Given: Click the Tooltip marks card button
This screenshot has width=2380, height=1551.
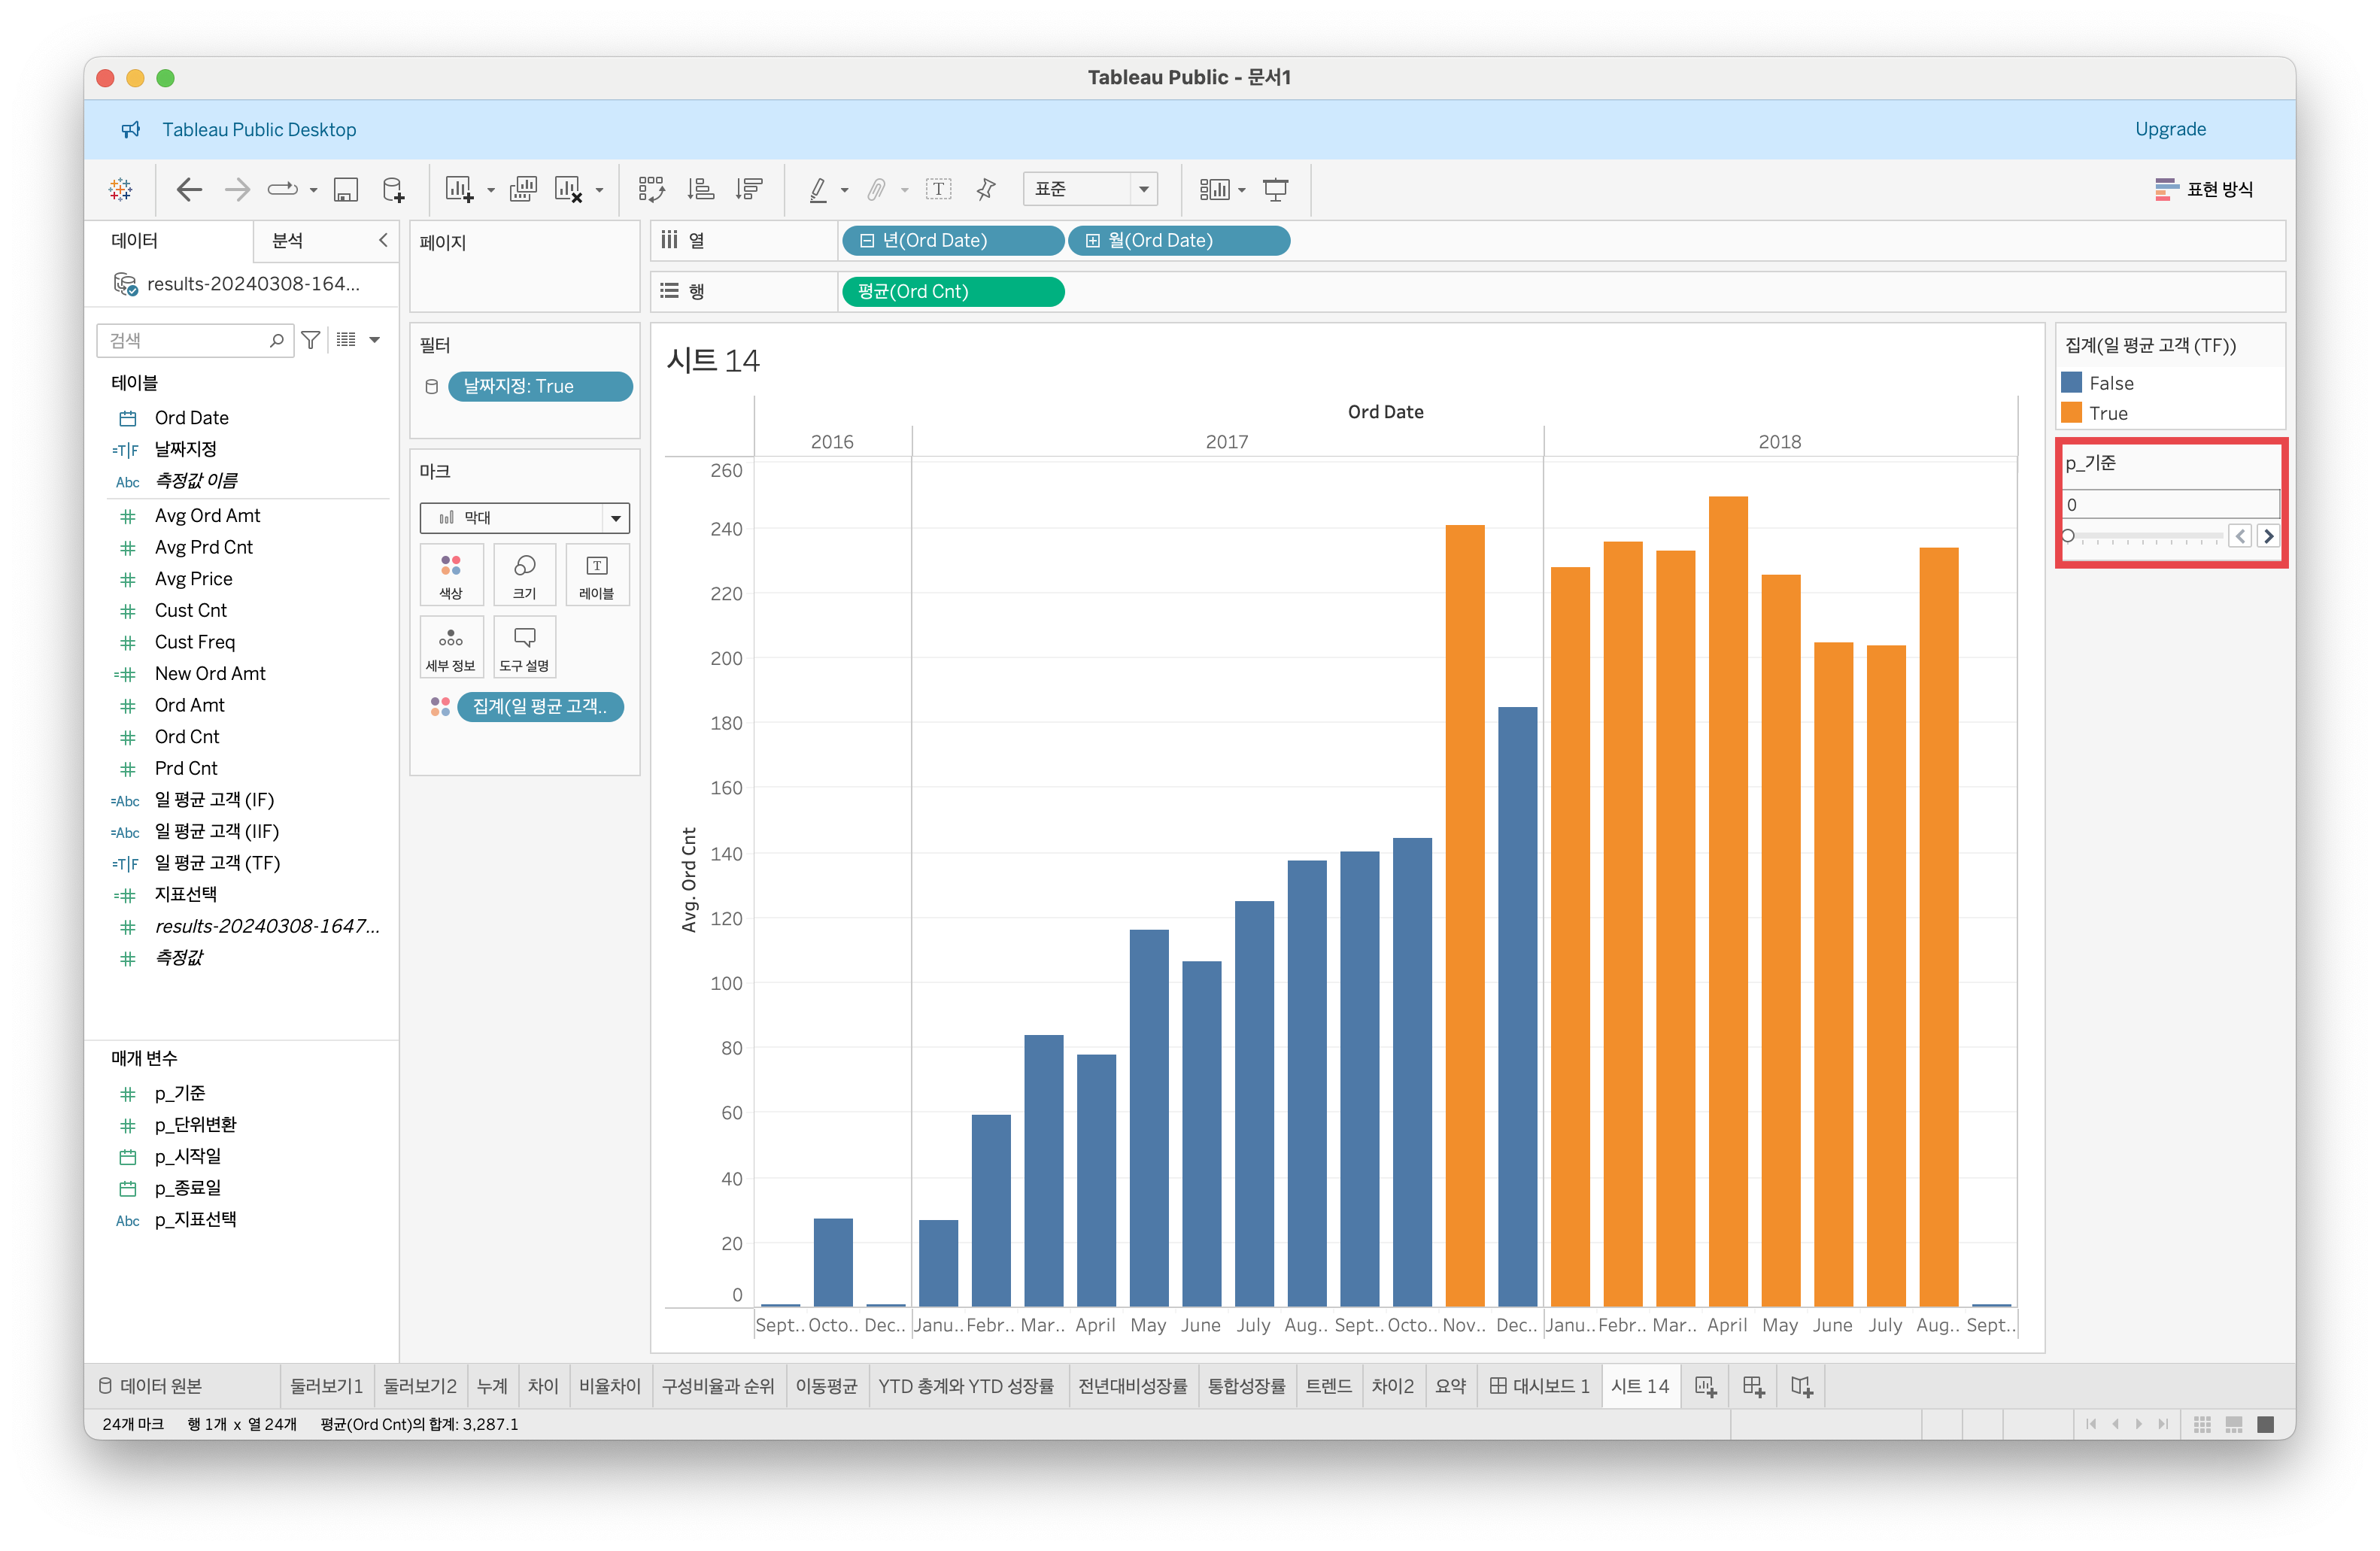Looking at the screenshot, I should pyautogui.click(x=524, y=646).
